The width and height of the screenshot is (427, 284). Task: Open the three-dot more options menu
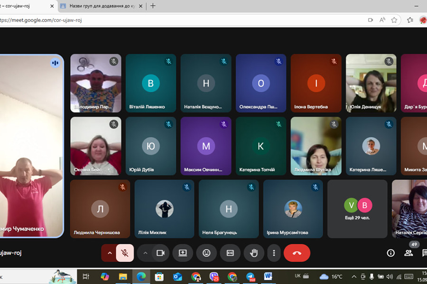pos(274,253)
